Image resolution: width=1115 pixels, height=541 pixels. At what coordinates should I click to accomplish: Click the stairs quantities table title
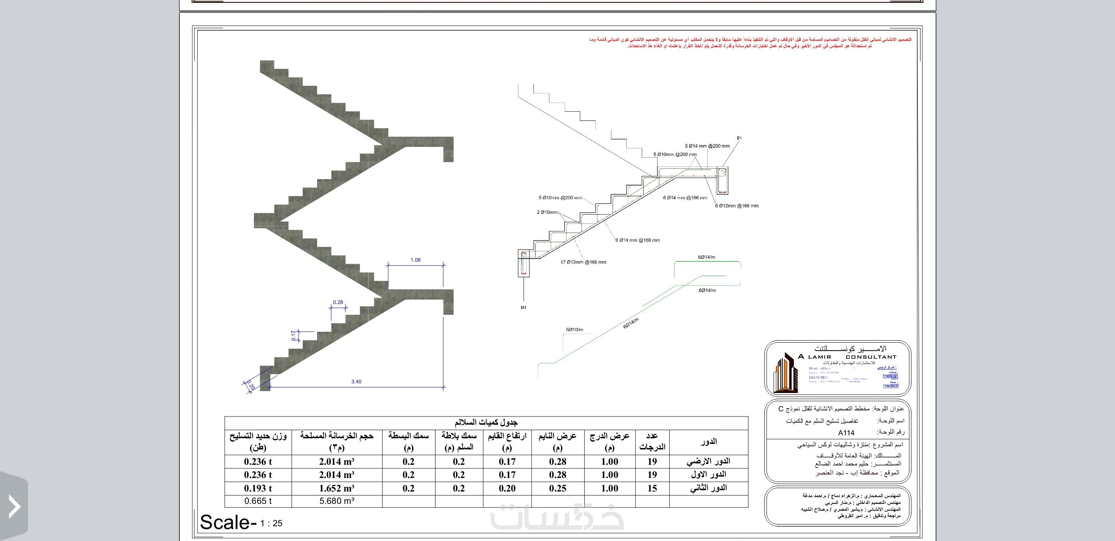(486, 422)
